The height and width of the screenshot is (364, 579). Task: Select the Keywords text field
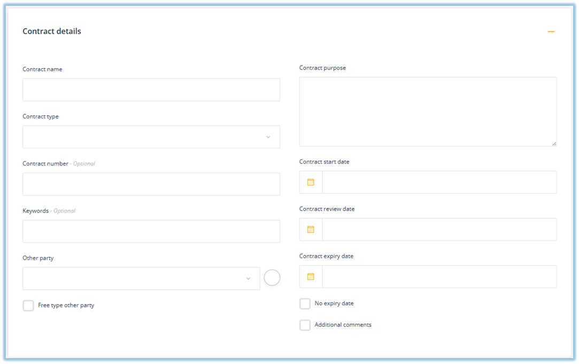click(x=151, y=231)
